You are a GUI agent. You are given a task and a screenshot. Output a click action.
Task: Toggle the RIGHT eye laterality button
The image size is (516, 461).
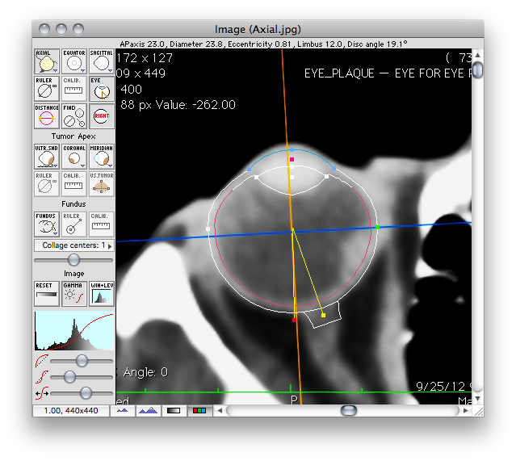[102, 115]
